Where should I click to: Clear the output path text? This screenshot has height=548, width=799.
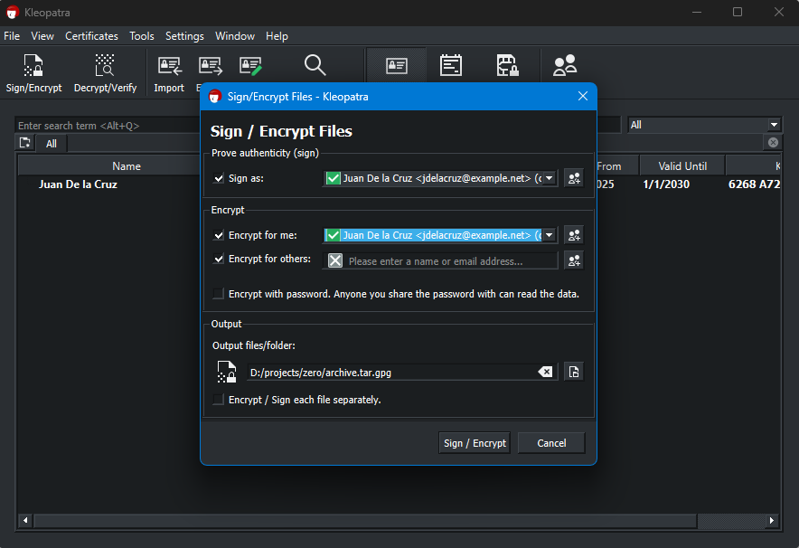[x=545, y=372]
